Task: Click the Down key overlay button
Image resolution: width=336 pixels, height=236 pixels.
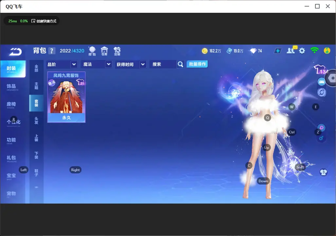Action: (x=263, y=181)
